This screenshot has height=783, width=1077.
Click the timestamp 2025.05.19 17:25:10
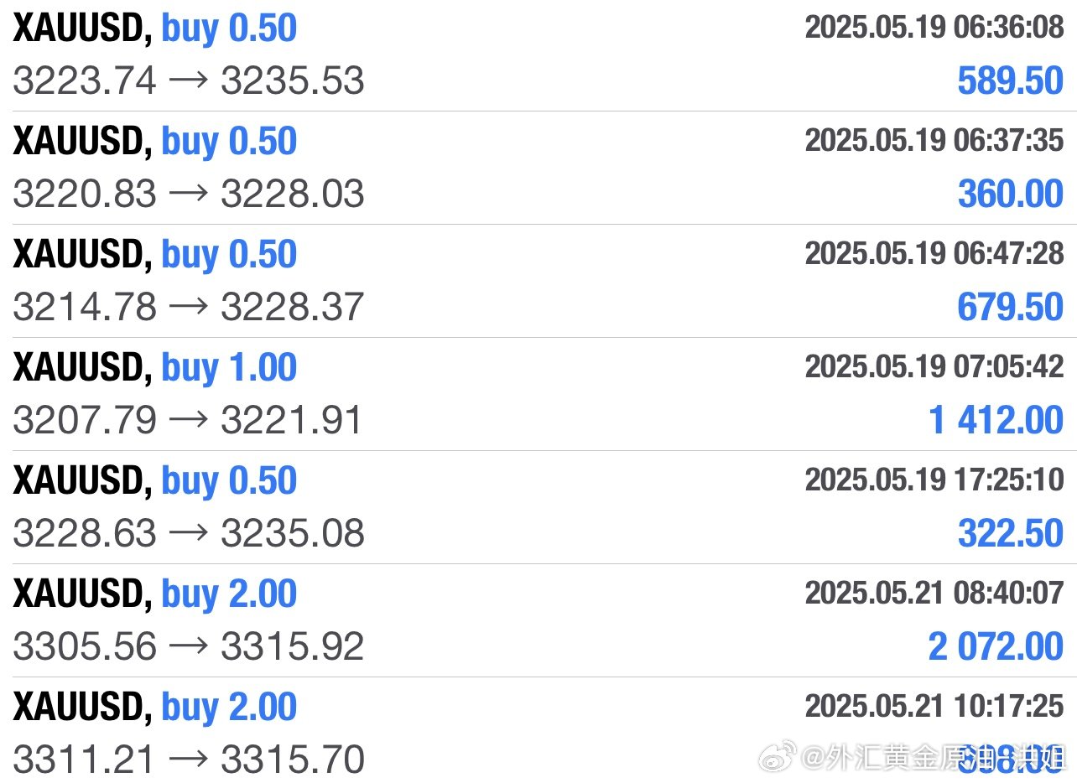(934, 480)
